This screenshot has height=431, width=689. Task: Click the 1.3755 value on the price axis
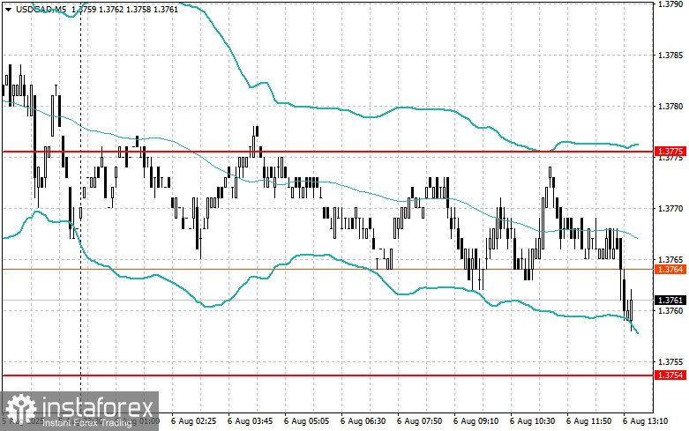point(670,361)
